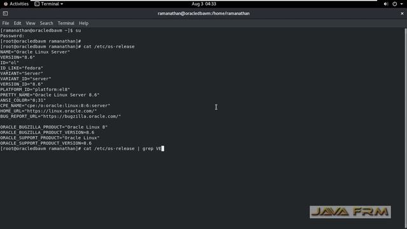Screen dimensions: 407x229
Task: Open the File menu
Action: coord(6,23)
